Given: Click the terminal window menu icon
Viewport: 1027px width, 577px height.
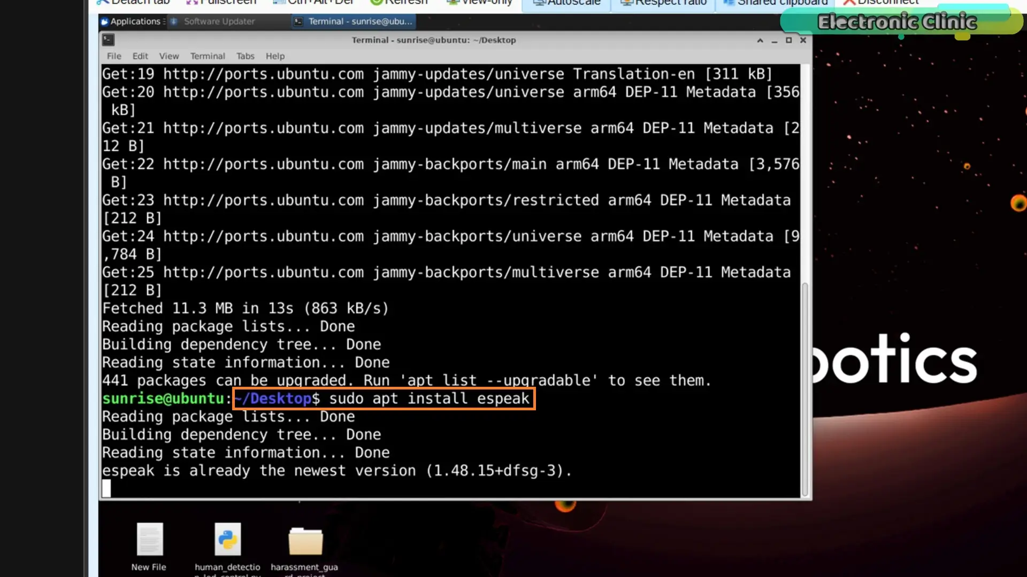Looking at the screenshot, I should [109, 40].
